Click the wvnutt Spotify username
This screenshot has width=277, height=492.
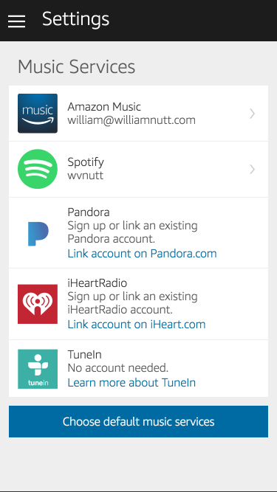pyautogui.click(x=86, y=176)
